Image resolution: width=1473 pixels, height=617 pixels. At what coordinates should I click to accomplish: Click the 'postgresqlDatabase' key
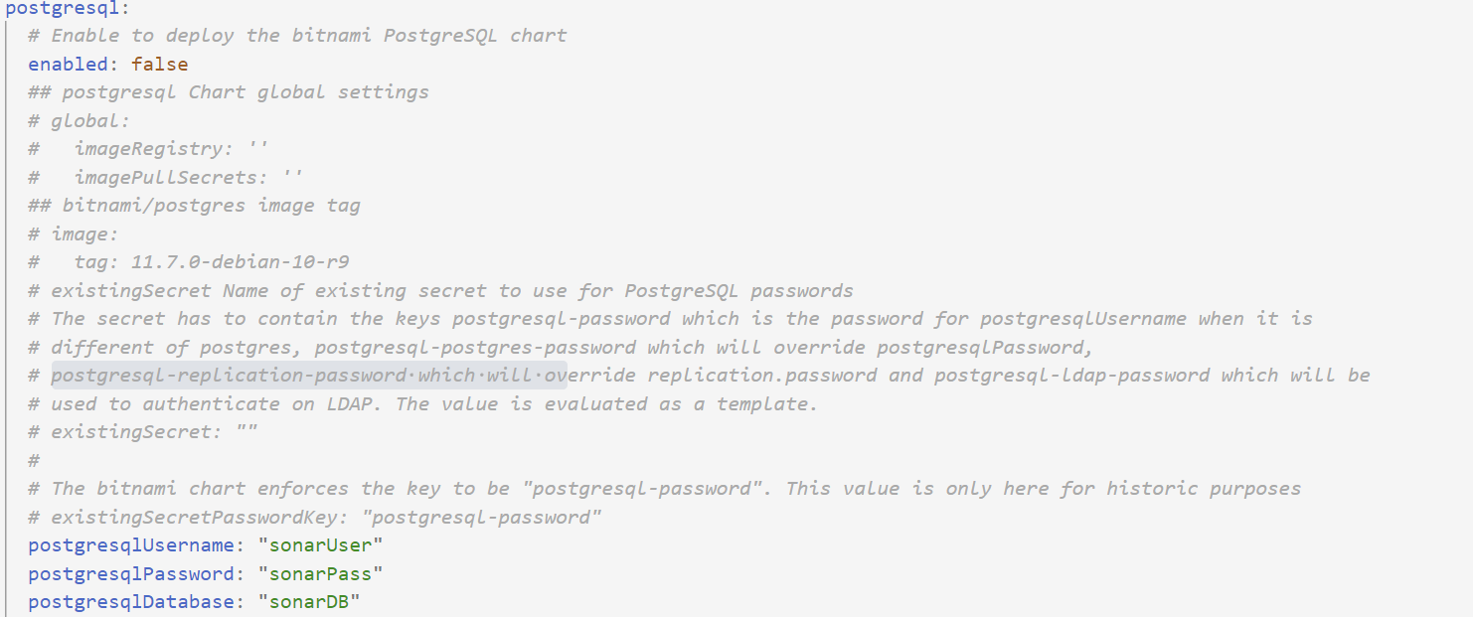point(131,602)
